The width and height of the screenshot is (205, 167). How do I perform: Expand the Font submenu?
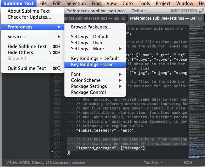95,74
